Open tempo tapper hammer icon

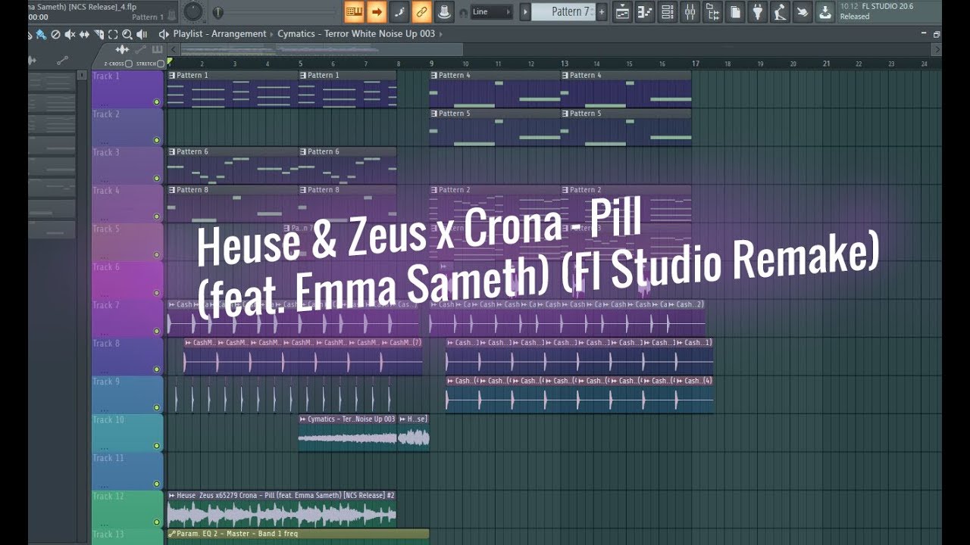pos(781,11)
